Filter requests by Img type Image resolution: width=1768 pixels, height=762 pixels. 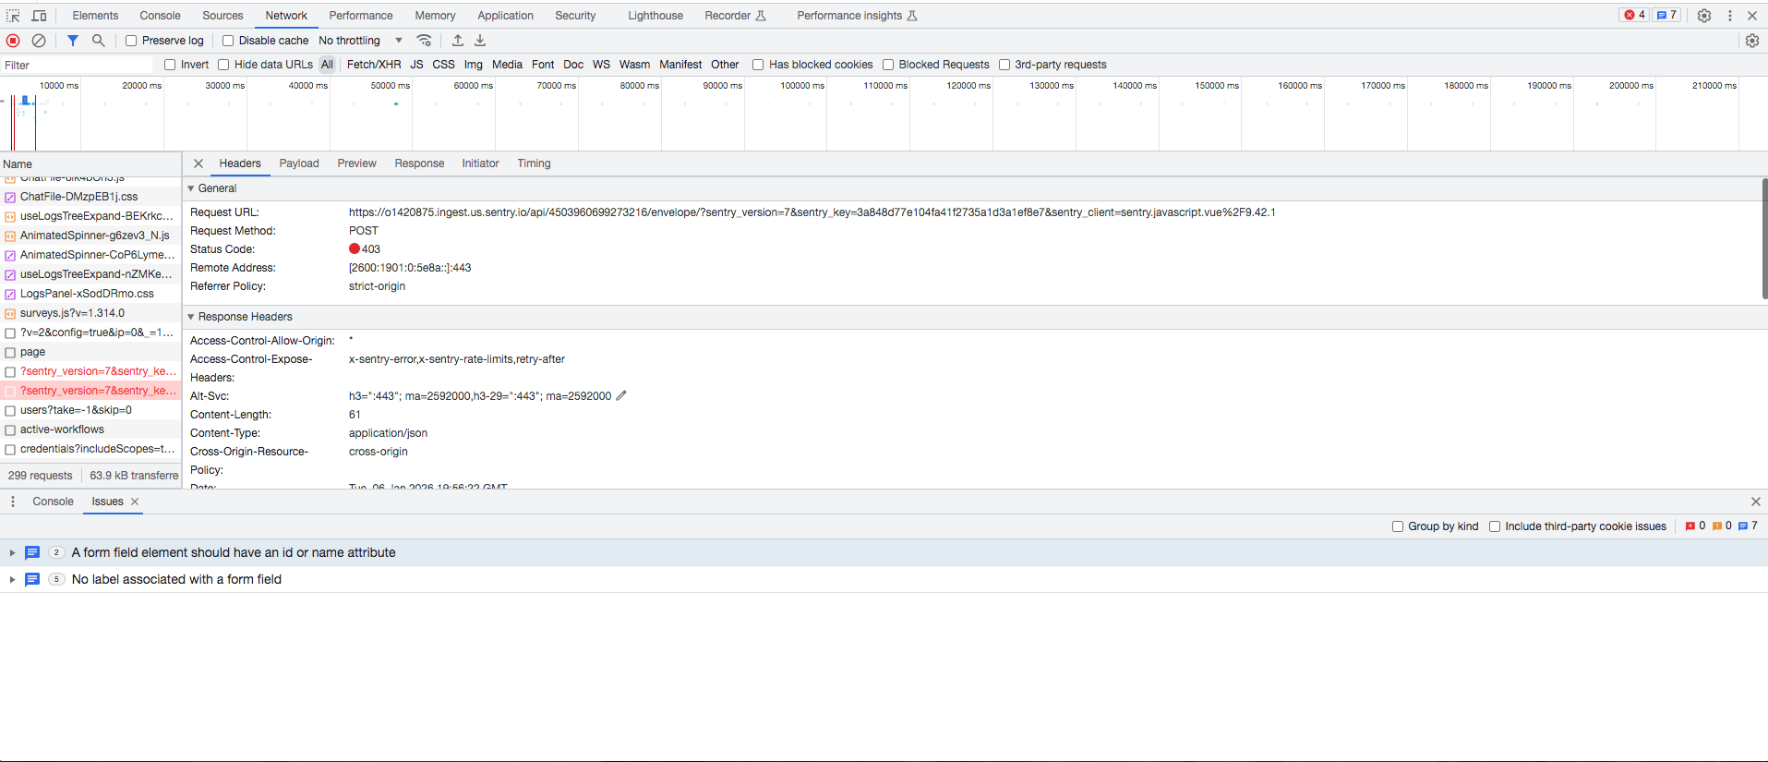coord(474,65)
